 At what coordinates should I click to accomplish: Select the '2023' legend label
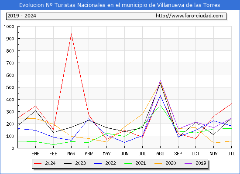pos(80,163)
